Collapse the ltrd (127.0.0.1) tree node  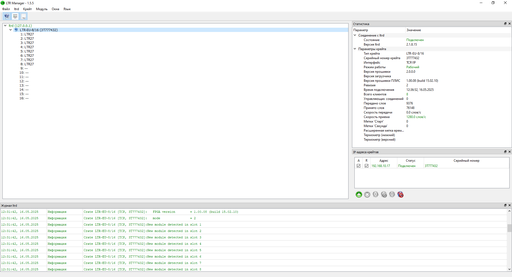coord(5,26)
